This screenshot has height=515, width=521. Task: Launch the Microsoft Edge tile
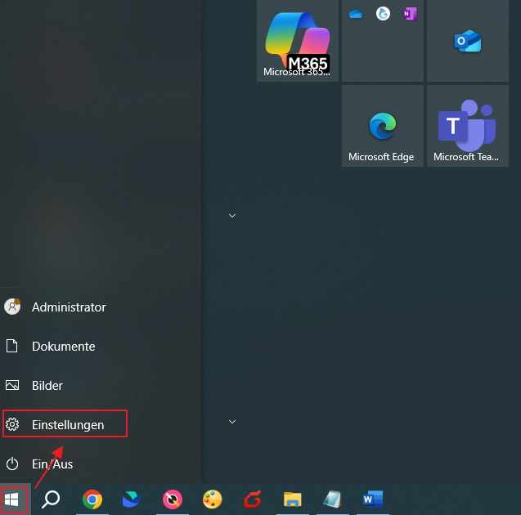383,126
